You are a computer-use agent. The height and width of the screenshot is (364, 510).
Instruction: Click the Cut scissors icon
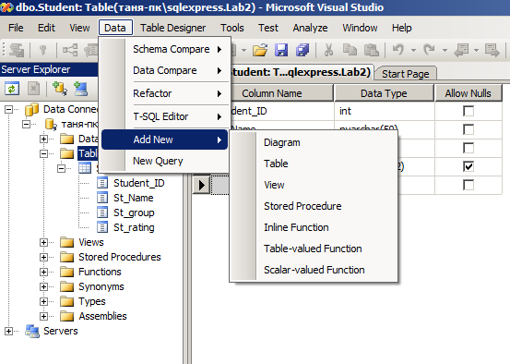[329, 50]
